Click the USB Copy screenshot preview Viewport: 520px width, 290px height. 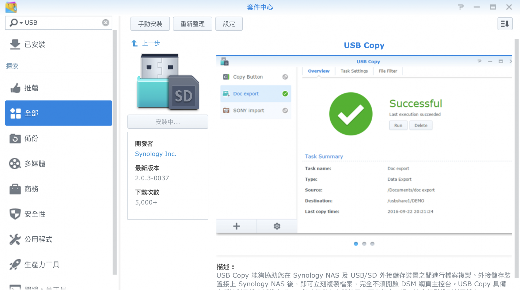coord(364,144)
